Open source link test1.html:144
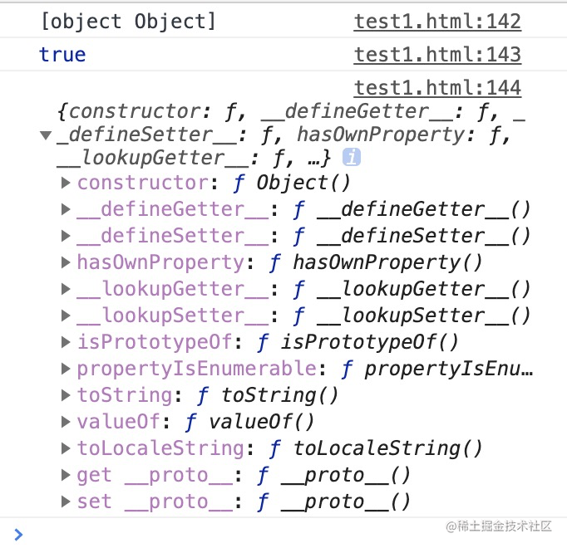This screenshot has width=567, height=548. (x=437, y=88)
